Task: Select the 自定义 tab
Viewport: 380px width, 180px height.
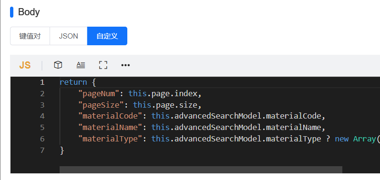Action: coord(107,36)
